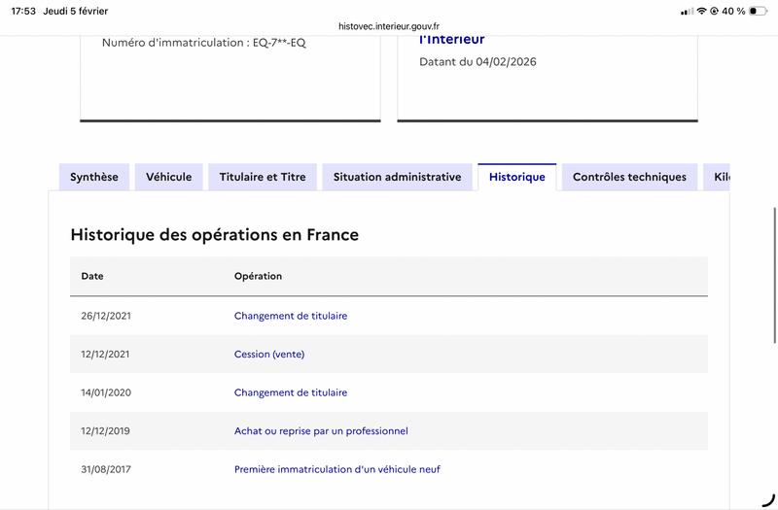Viewport: 778px width, 510px height.
Task: Select the Historique tab
Action: point(517,177)
